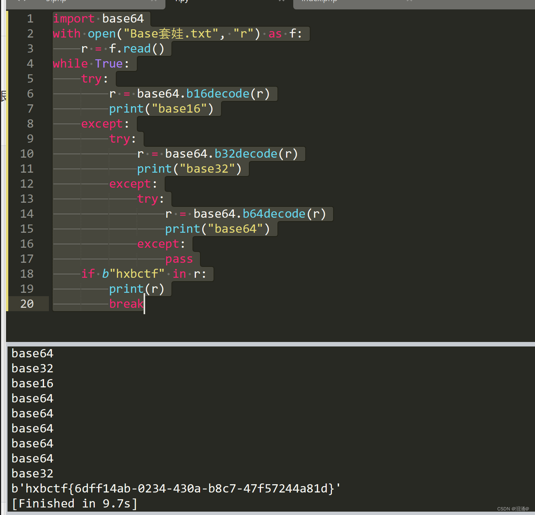The image size is (535, 515).
Task: Click the 'base32' output line just above the flag
Action: (x=33, y=474)
